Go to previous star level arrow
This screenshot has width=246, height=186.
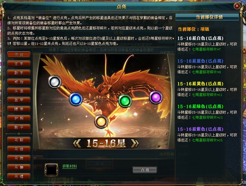[x=77, y=143]
